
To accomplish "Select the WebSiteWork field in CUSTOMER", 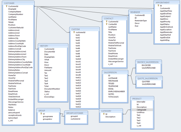I will pos(14,97).
